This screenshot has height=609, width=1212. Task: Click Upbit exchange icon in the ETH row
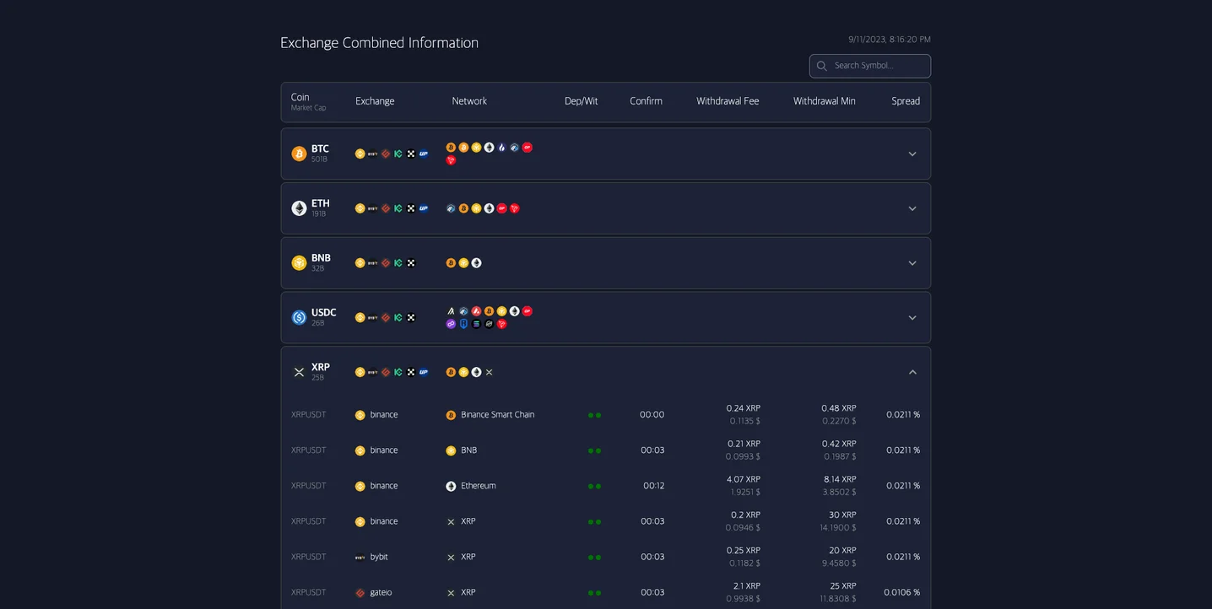pos(424,208)
